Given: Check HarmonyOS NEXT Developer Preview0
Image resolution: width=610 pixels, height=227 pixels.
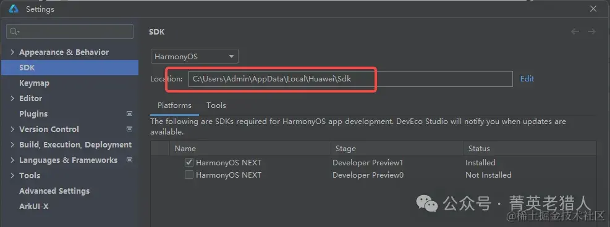Looking at the screenshot, I should click(x=189, y=175).
